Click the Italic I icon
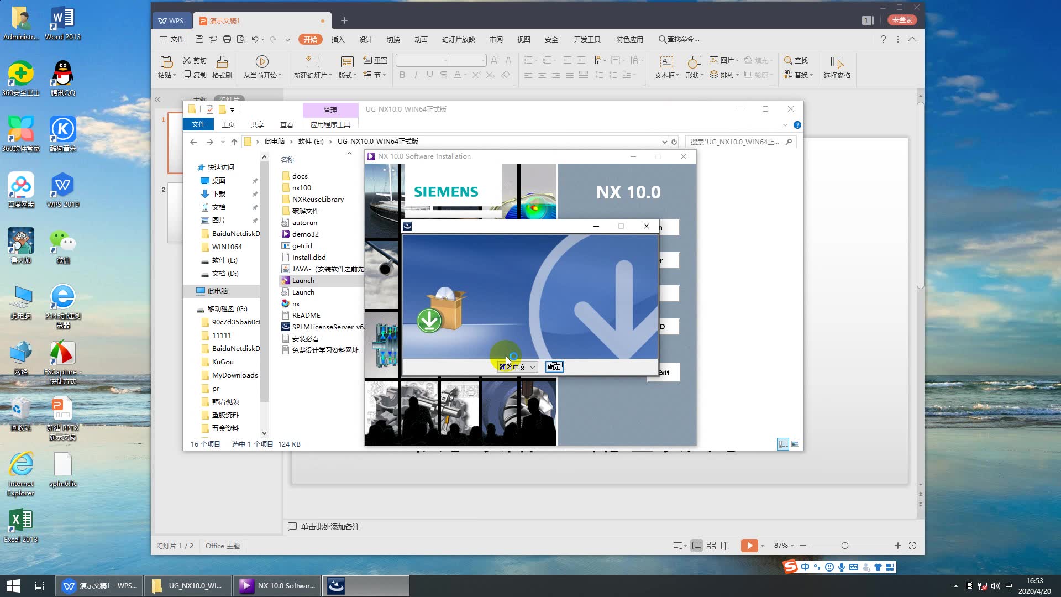This screenshot has width=1061, height=597. (416, 75)
